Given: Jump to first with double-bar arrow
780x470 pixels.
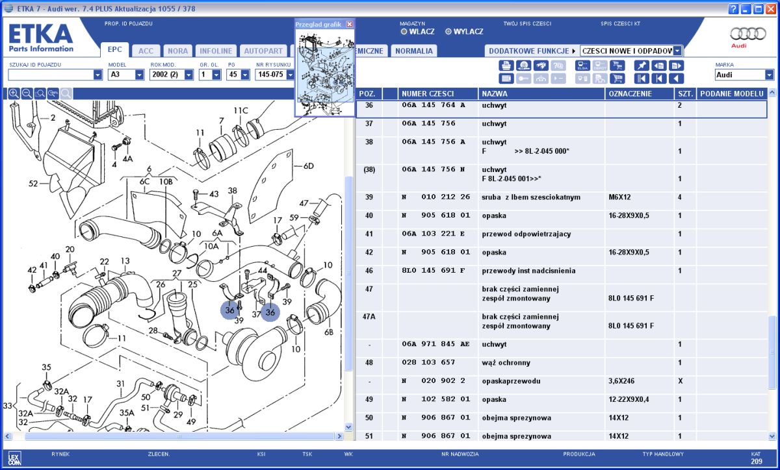Looking at the screenshot, I should 642,79.
